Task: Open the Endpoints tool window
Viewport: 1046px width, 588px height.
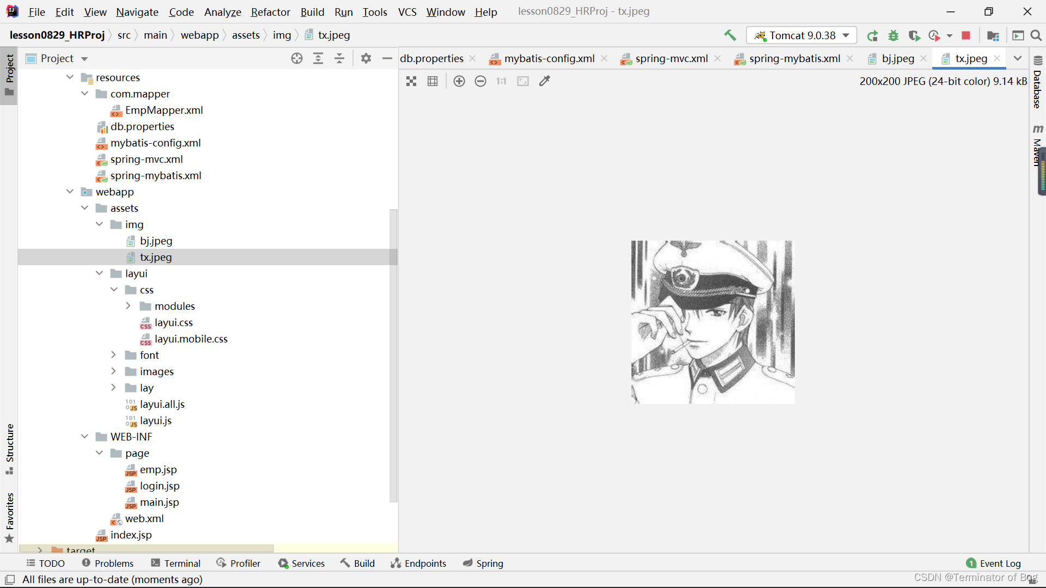Action: tap(418, 563)
